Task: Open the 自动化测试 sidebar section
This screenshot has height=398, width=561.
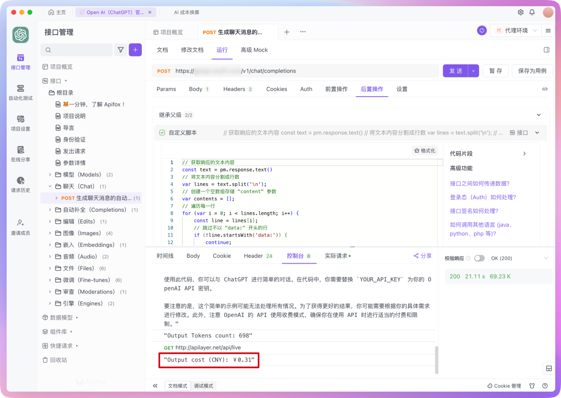Action: [x=20, y=92]
